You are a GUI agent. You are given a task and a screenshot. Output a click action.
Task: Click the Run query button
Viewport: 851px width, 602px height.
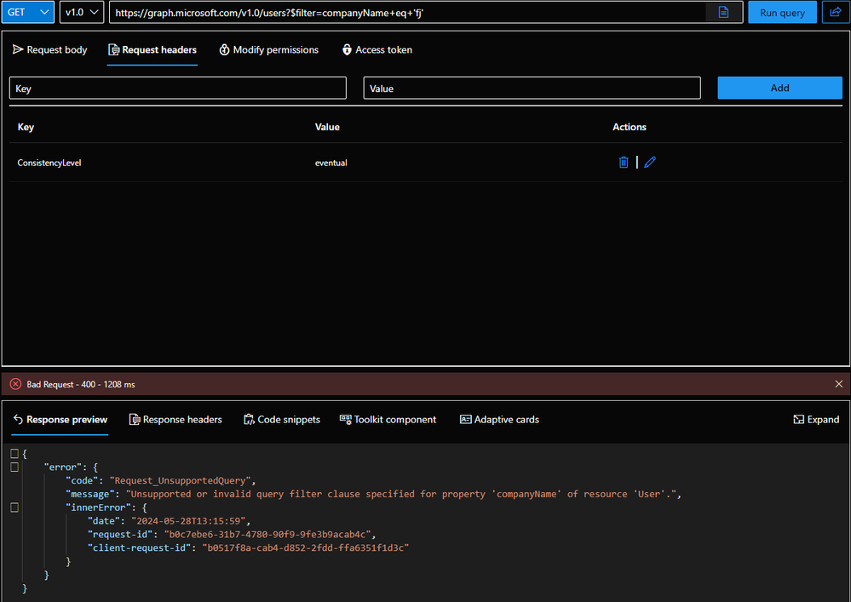[782, 13]
